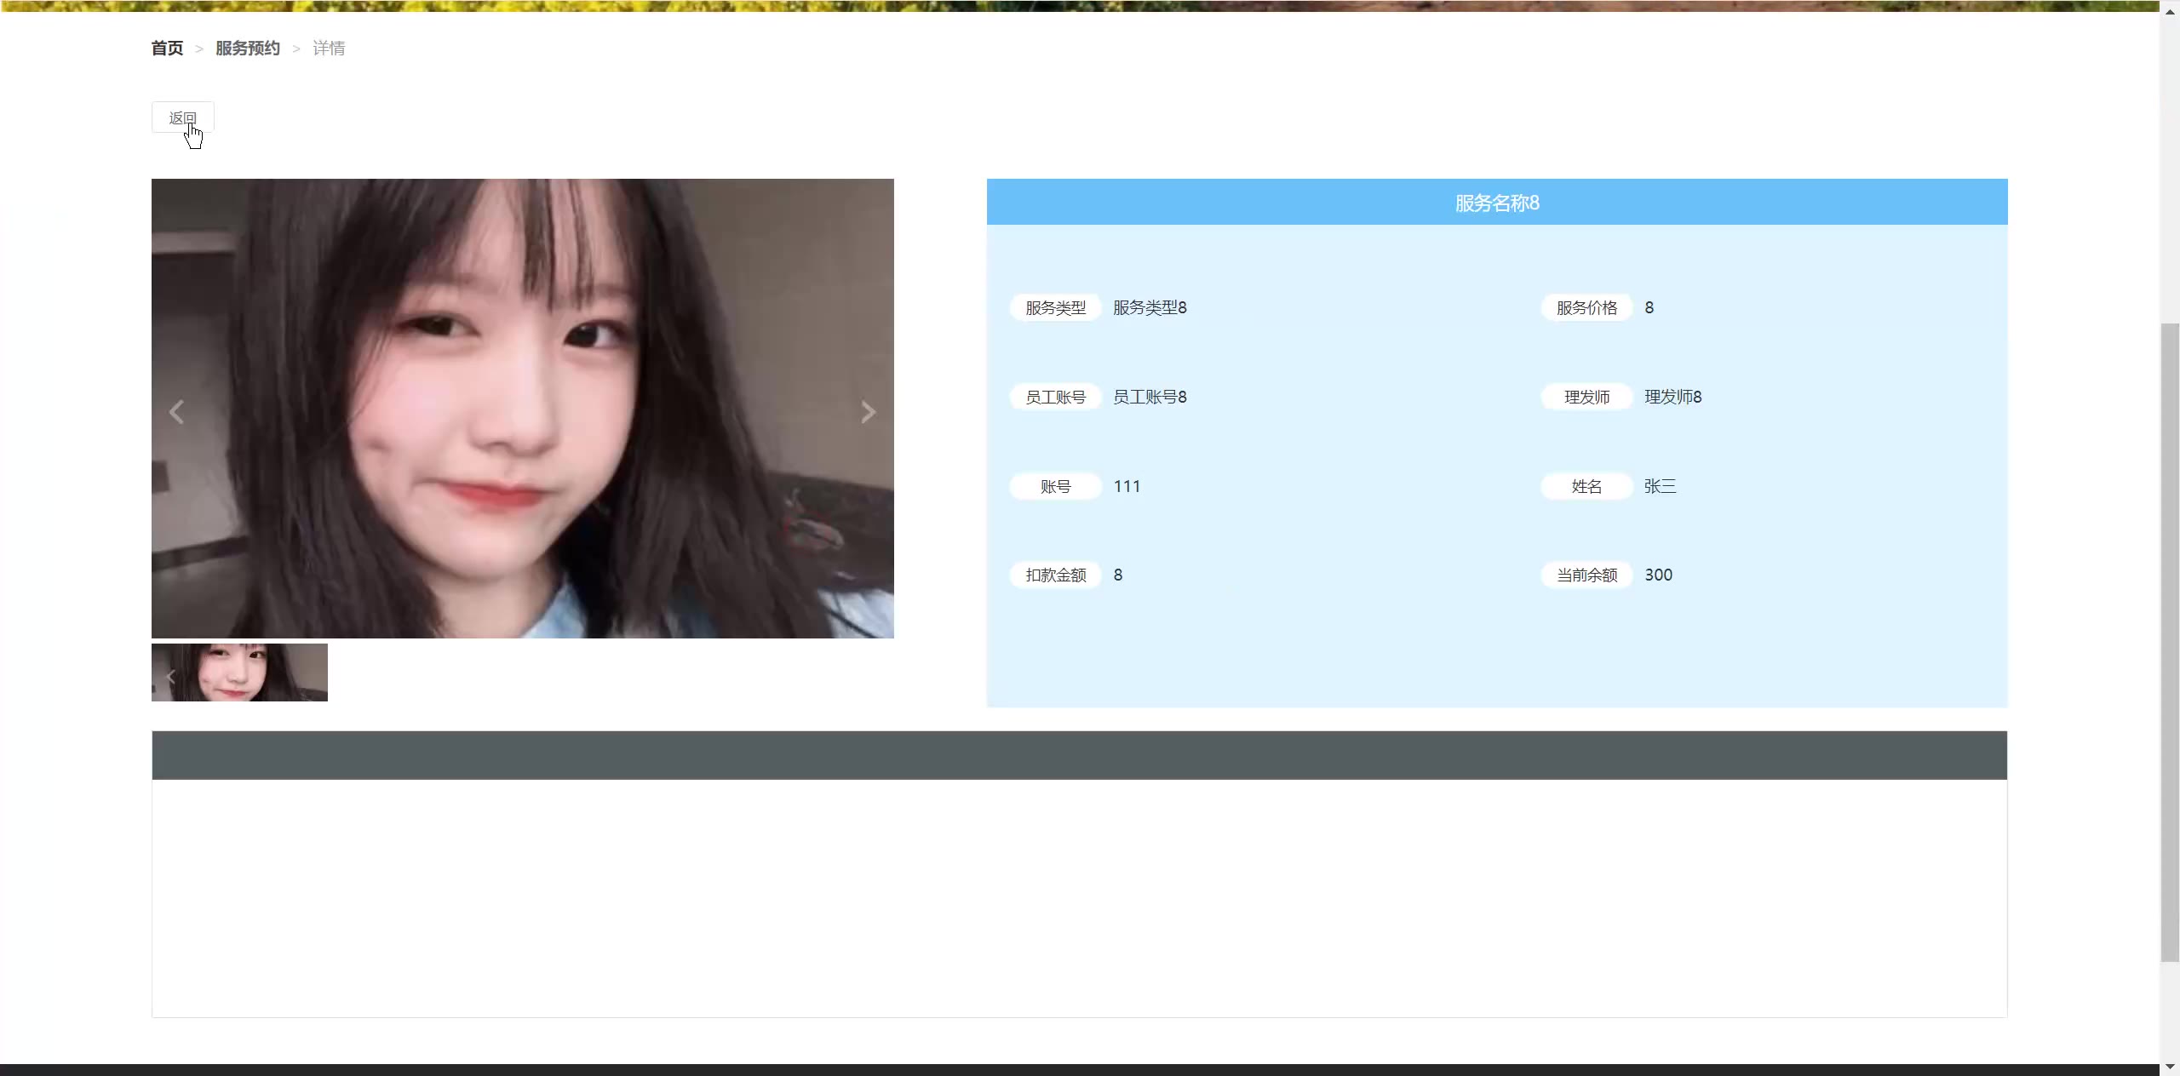Click the large carousel photo
This screenshot has width=2180, height=1076.
click(x=523, y=409)
